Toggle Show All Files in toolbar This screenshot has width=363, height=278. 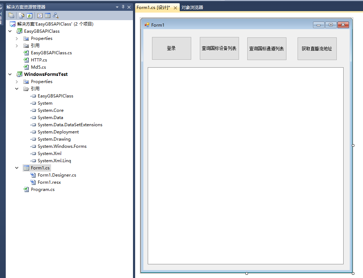[22, 15]
